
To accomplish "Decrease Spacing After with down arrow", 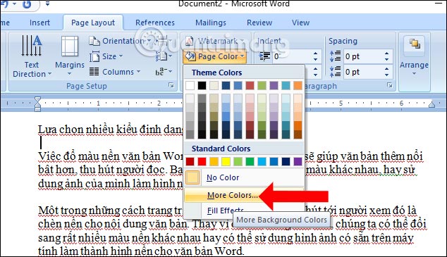I will click(x=386, y=75).
